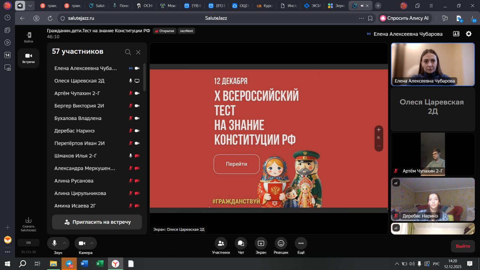Viewport: 480px width, 270px height.
Task: Expand microphone options chevron
Action: 64,243
